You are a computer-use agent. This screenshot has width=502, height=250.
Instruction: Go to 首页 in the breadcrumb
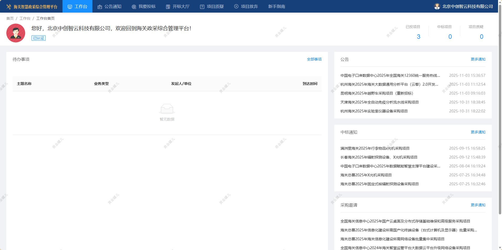(x=10, y=18)
